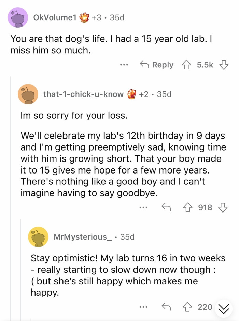The image size is (239, 321).
Task: Open that-1-chick-u-know's avatar
Action: 28,94
